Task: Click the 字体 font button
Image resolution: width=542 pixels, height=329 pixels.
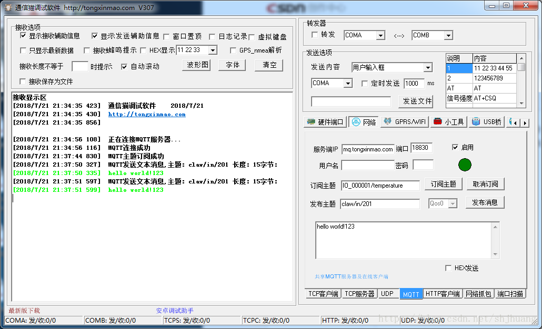Action: 232,65
